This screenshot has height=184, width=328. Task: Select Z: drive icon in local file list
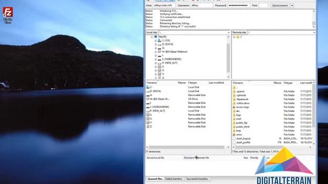pos(148,127)
